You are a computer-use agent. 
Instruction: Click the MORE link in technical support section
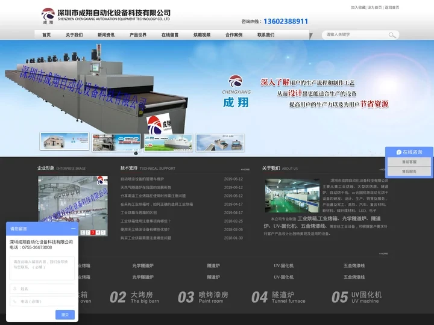(x=245, y=169)
